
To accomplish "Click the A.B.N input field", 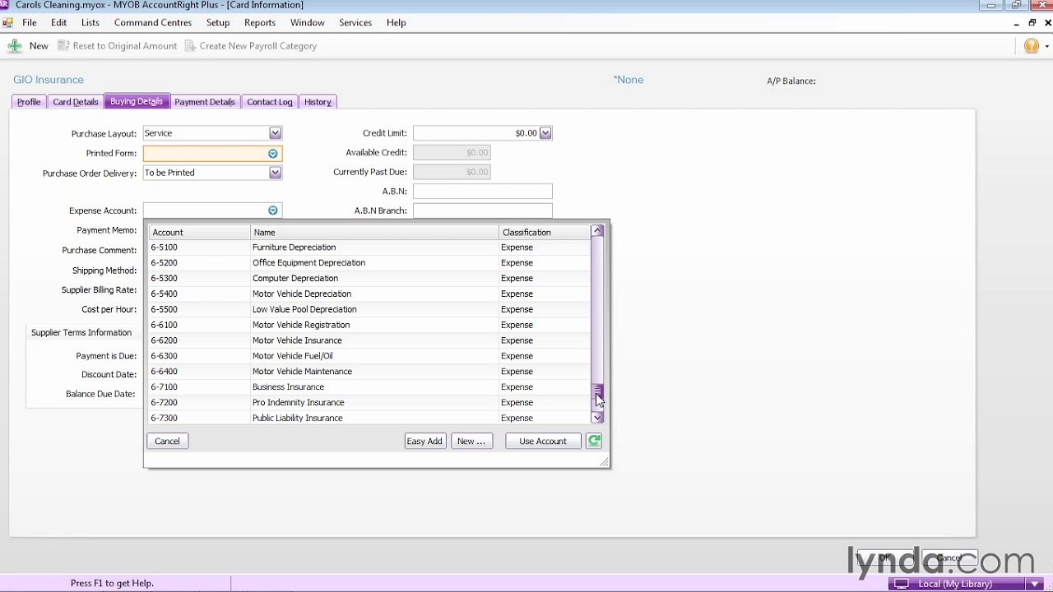I will (483, 192).
